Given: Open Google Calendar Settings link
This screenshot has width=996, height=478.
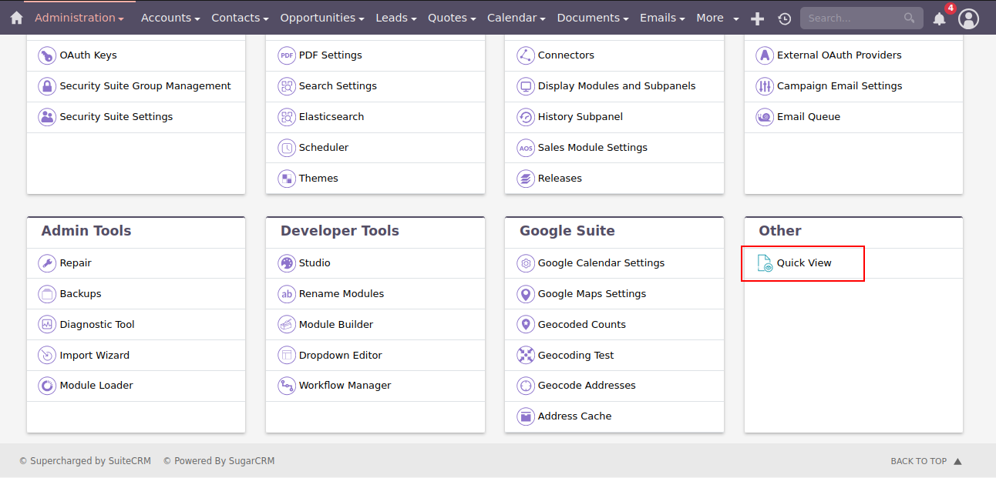Looking at the screenshot, I should [601, 263].
